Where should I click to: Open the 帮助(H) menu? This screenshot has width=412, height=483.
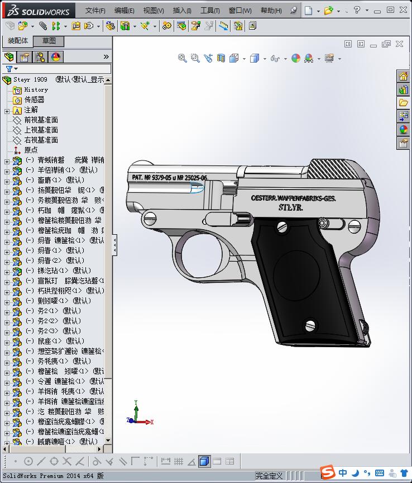pyautogui.click(x=271, y=11)
